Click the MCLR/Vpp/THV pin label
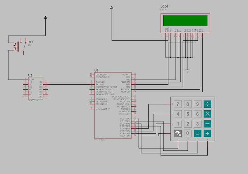The height and width of the screenshot is (174, 248). (102, 109)
